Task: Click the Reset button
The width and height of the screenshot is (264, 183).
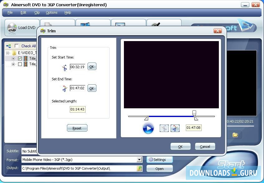Action: pyautogui.click(x=77, y=128)
